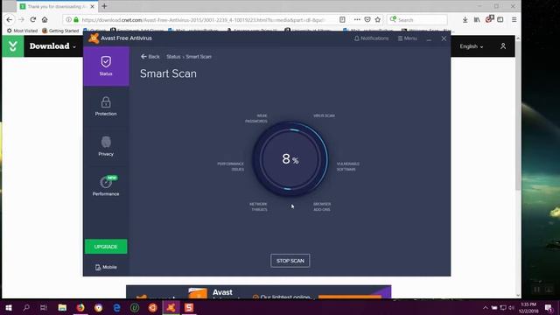Click the Firefox Search box

coord(417,20)
